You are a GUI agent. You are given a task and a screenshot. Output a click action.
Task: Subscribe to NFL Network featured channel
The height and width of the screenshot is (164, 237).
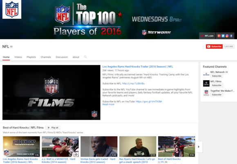[x=217, y=76]
